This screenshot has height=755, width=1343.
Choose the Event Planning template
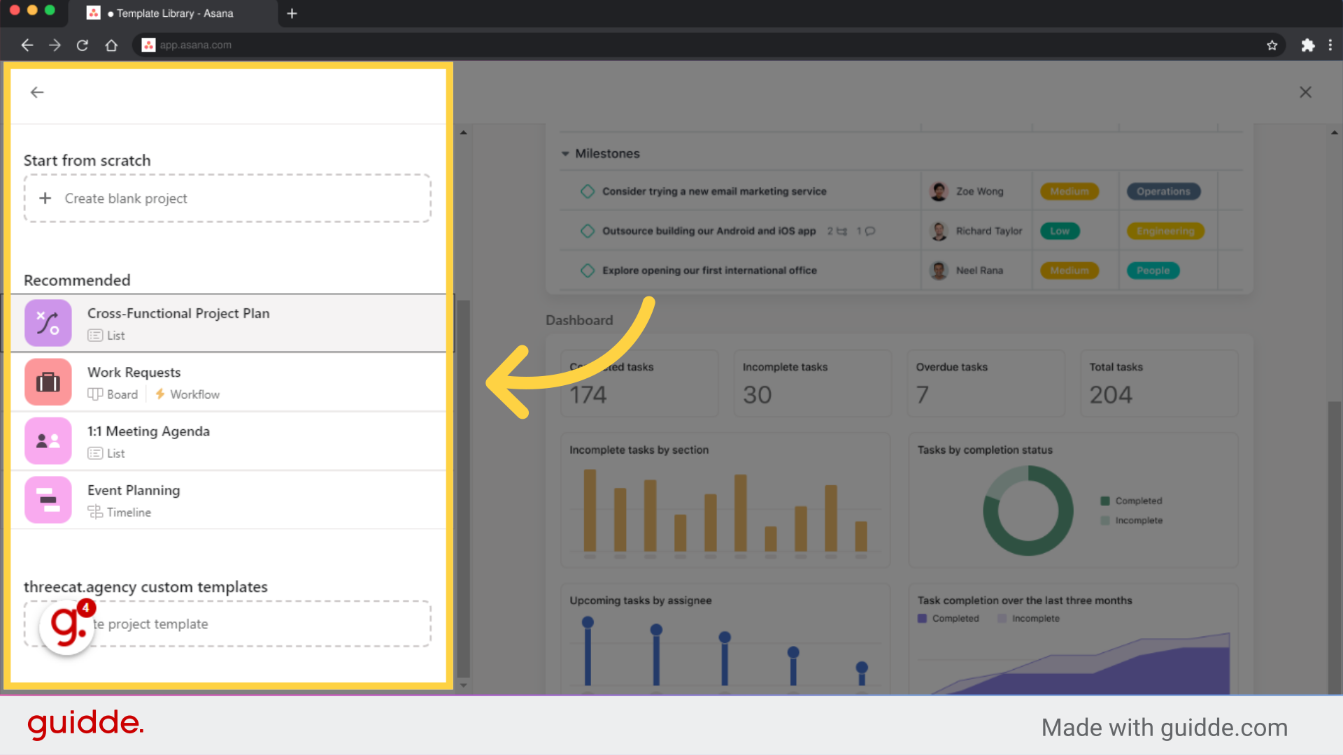(227, 500)
